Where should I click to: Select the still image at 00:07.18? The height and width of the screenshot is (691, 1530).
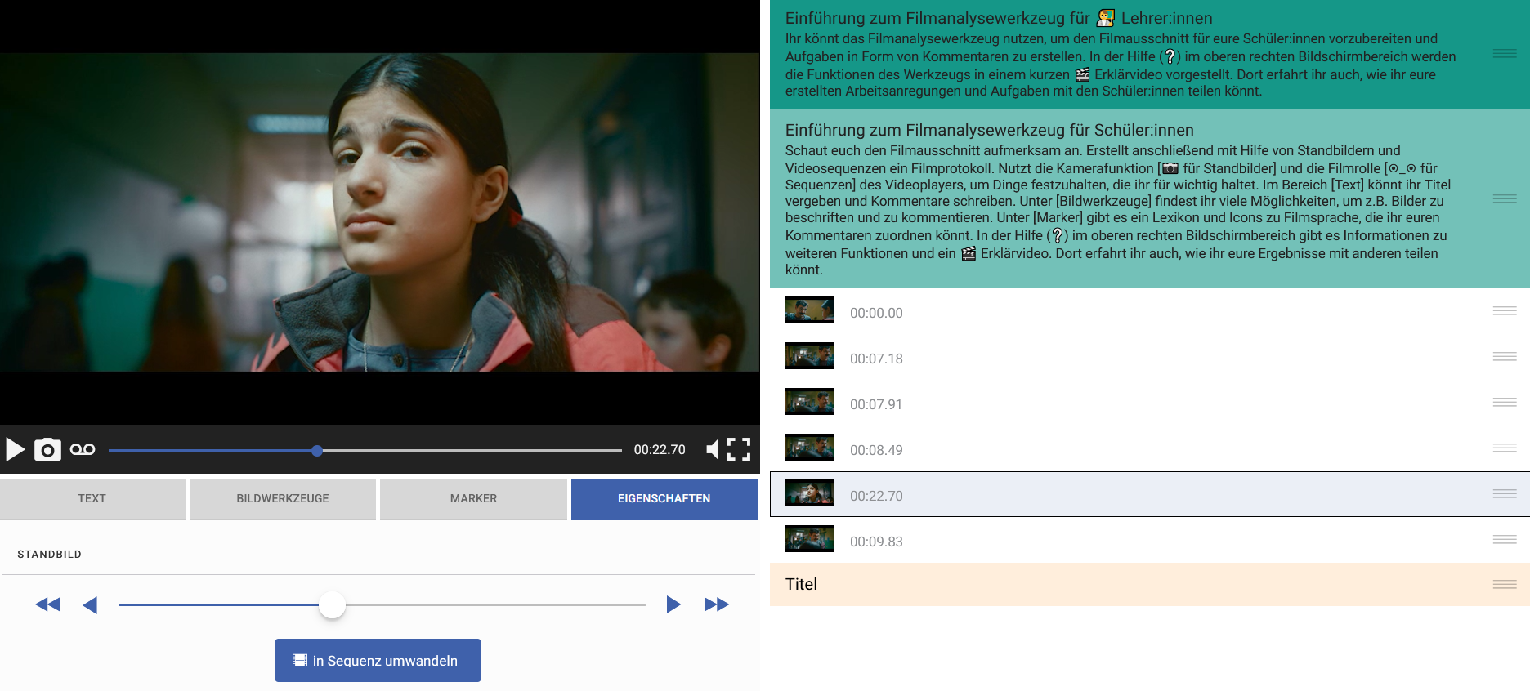[876, 359]
